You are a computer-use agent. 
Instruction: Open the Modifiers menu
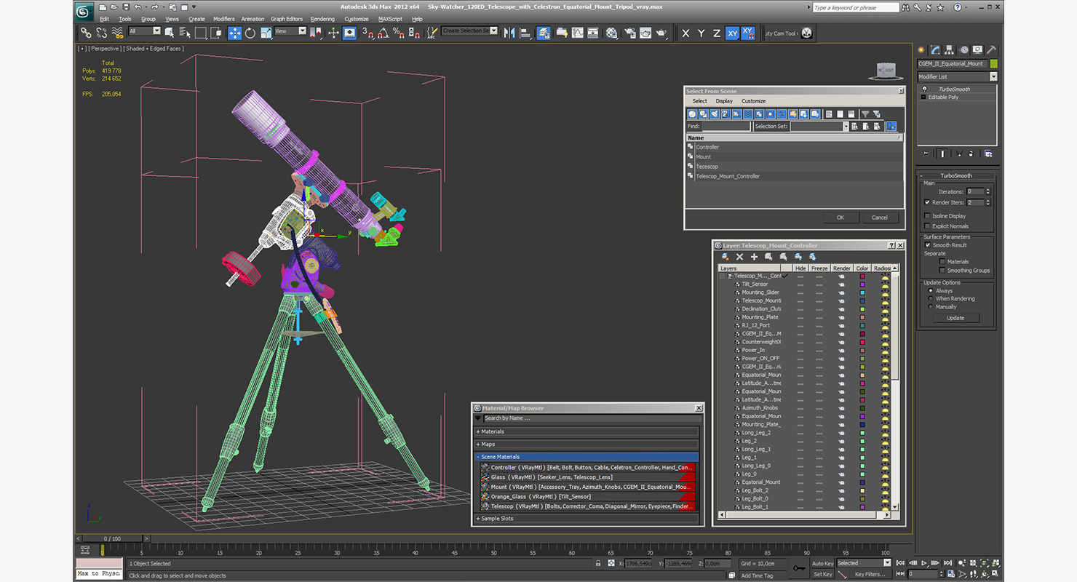pos(223,19)
